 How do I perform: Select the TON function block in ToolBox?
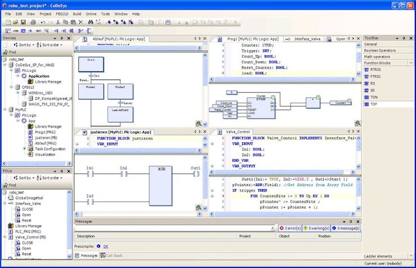click(x=374, y=97)
